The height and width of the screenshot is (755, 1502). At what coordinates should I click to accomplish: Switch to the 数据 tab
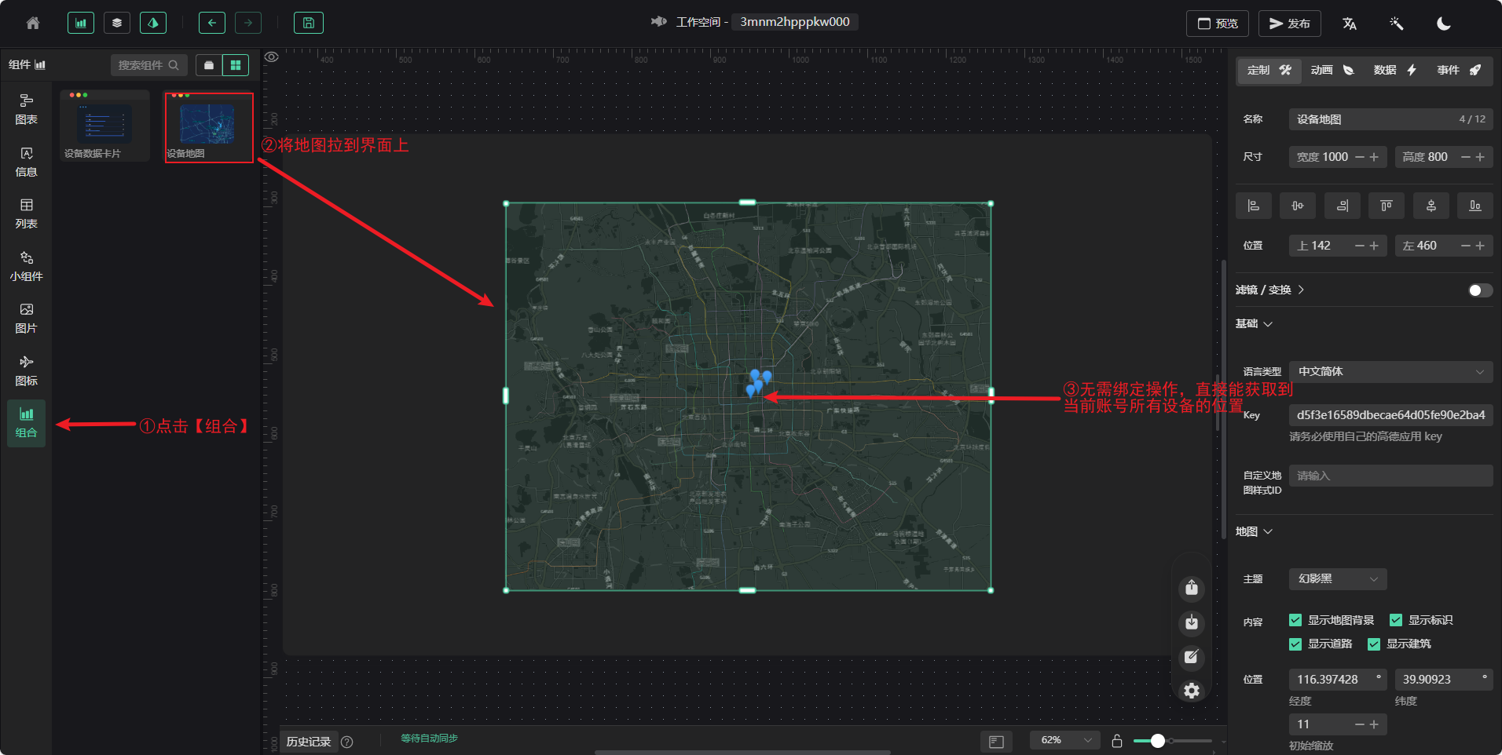1394,70
